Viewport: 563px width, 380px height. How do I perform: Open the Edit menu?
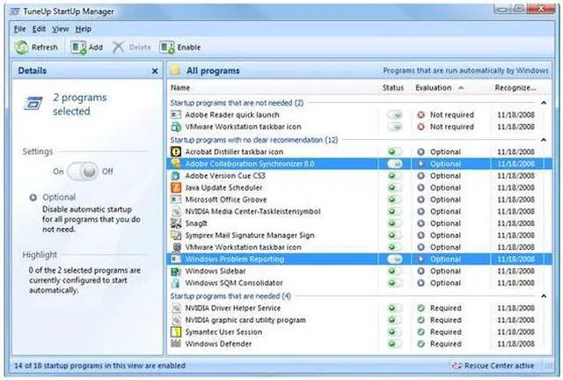point(39,29)
